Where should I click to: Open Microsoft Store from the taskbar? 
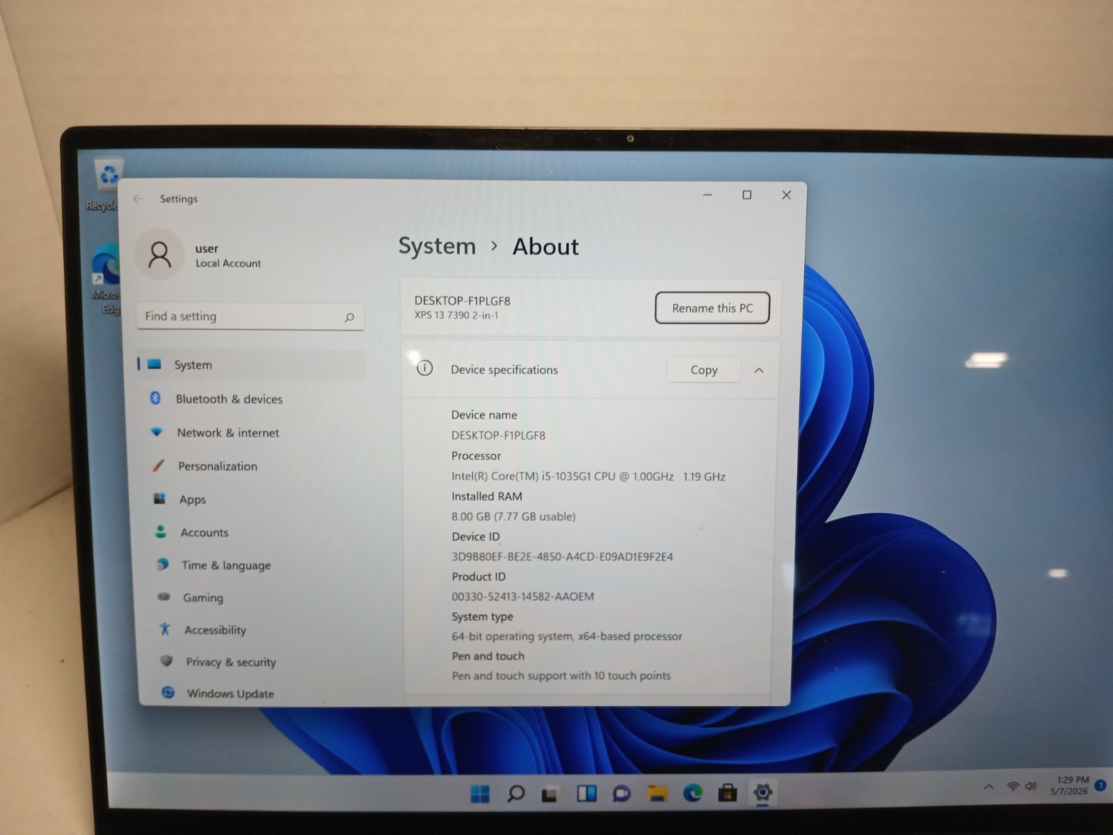[x=728, y=793]
